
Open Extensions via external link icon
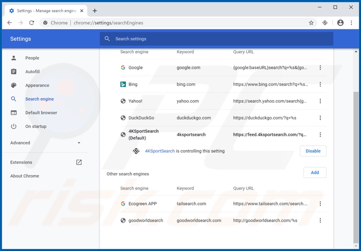tap(79, 162)
